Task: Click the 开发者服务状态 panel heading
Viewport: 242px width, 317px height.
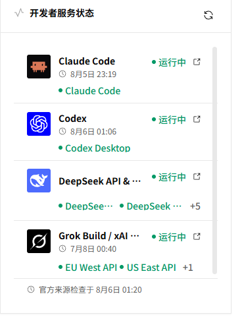Action: [x=62, y=13]
